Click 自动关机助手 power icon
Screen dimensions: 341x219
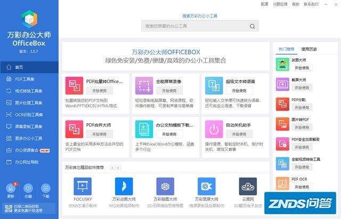[214, 129]
